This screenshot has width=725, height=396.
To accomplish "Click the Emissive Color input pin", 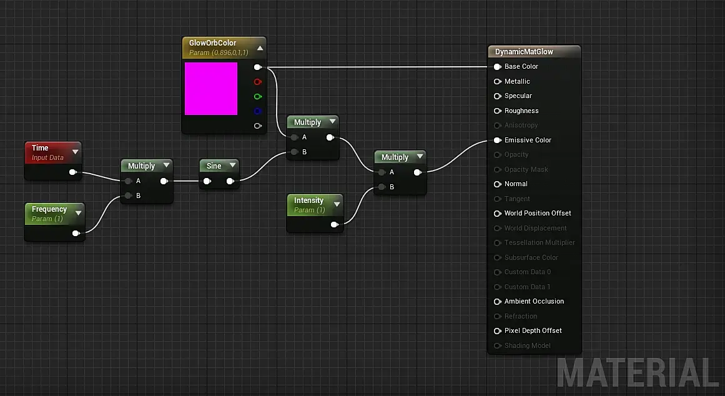I will pyautogui.click(x=498, y=140).
